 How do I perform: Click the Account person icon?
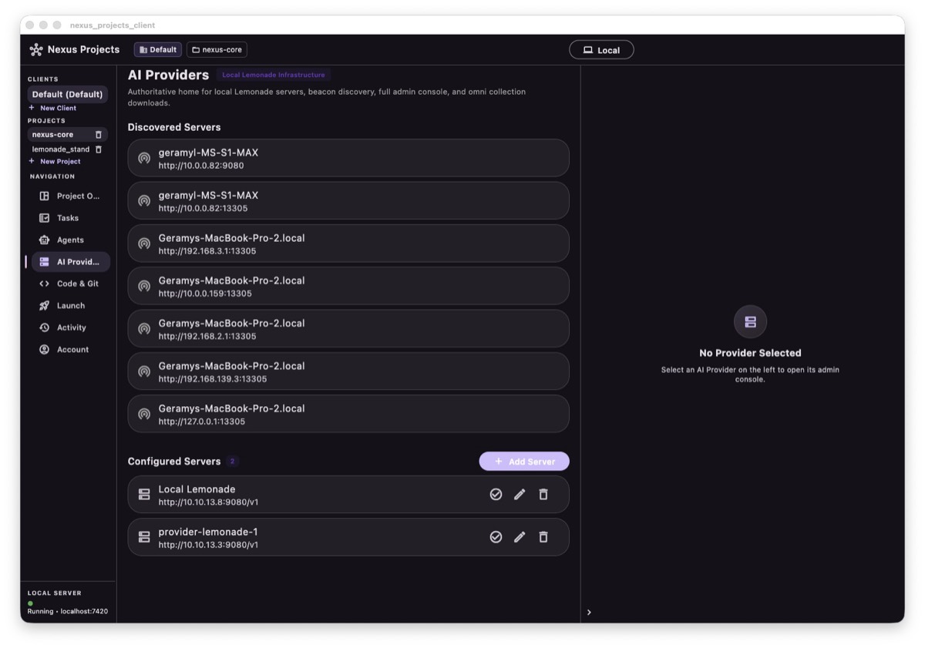[44, 350]
